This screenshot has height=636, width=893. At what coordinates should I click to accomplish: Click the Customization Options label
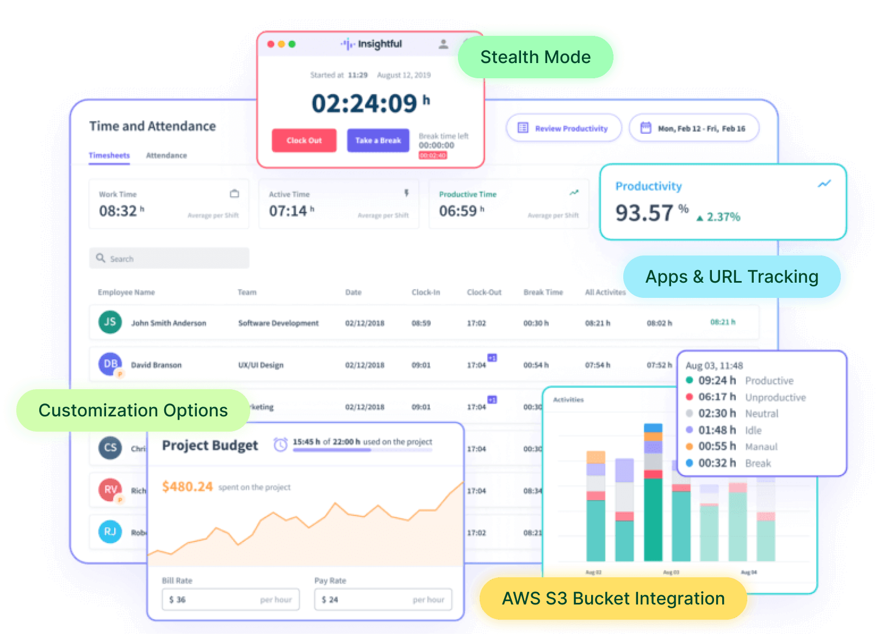tap(133, 410)
